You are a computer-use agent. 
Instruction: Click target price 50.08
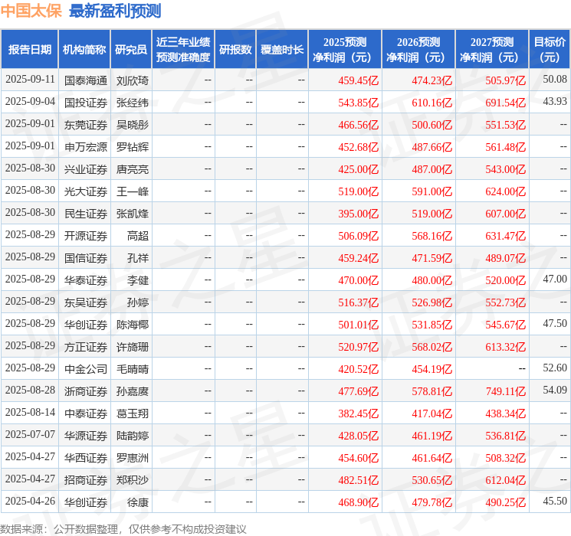tap(555, 80)
